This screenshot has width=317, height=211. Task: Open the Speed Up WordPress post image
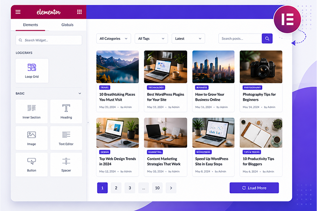click(213, 133)
